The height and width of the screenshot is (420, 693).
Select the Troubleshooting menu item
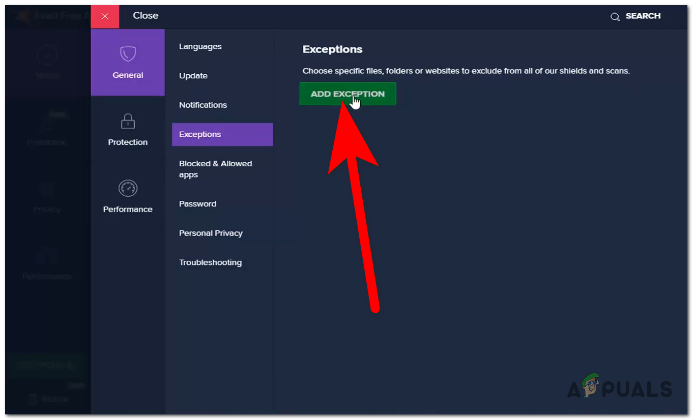[x=210, y=262]
